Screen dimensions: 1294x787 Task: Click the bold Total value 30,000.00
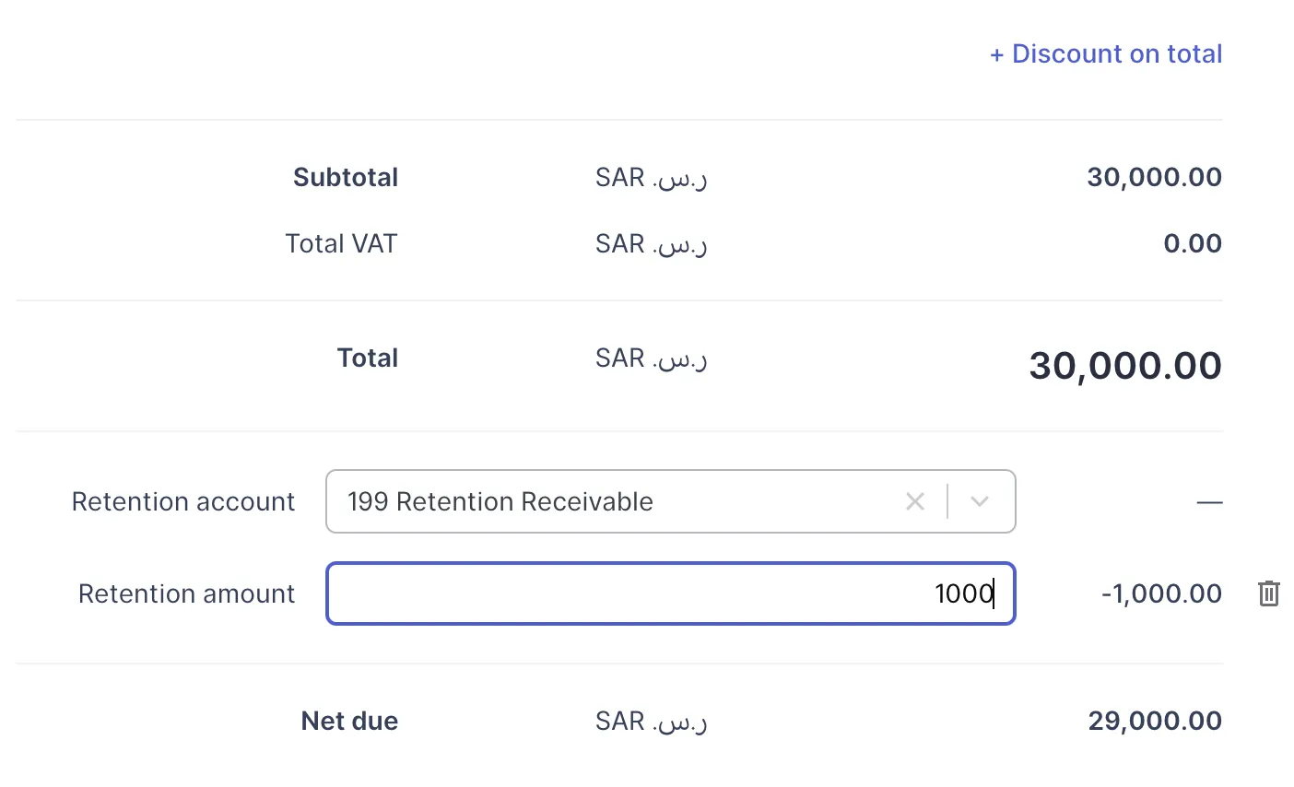[1124, 365]
